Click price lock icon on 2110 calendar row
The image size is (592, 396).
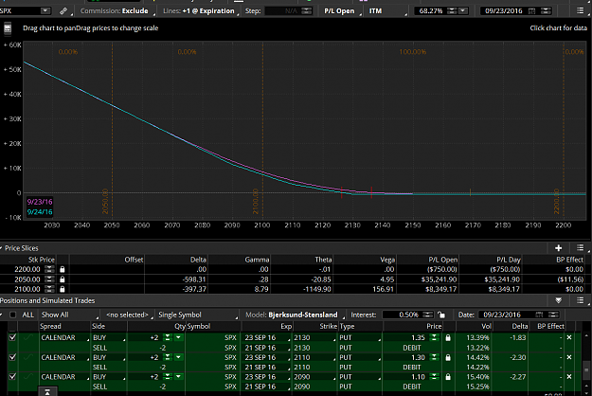point(448,357)
